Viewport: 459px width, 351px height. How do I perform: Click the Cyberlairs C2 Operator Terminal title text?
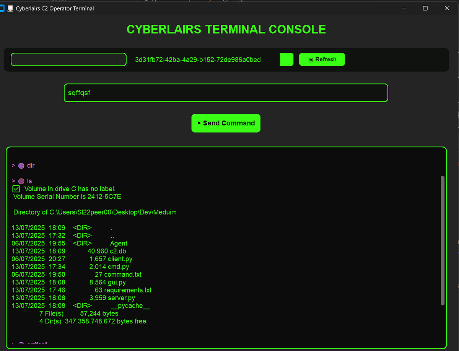(x=55, y=8)
